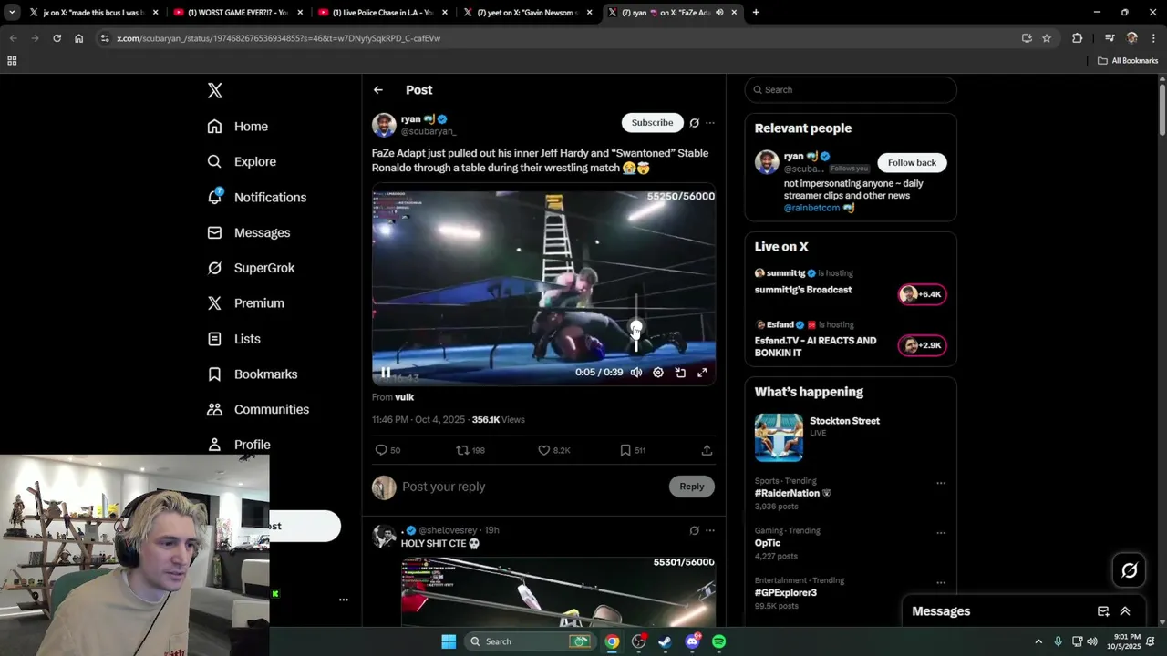Show hidden system tray icons
This screenshot has height=656, width=1167.
1038,641
